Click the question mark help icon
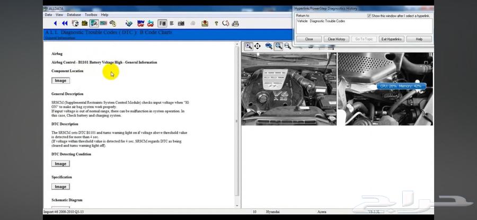The image size is (477, 220). click(216, 23)
